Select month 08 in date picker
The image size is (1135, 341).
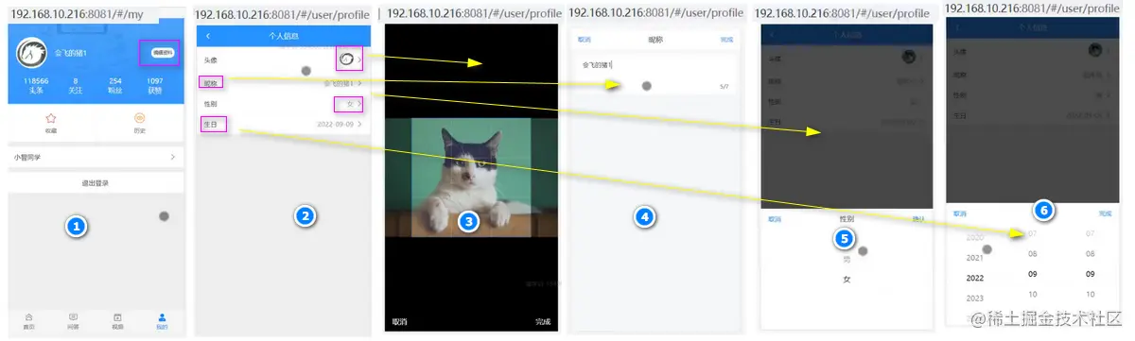pyautogui.click(x=1033, y=254)
